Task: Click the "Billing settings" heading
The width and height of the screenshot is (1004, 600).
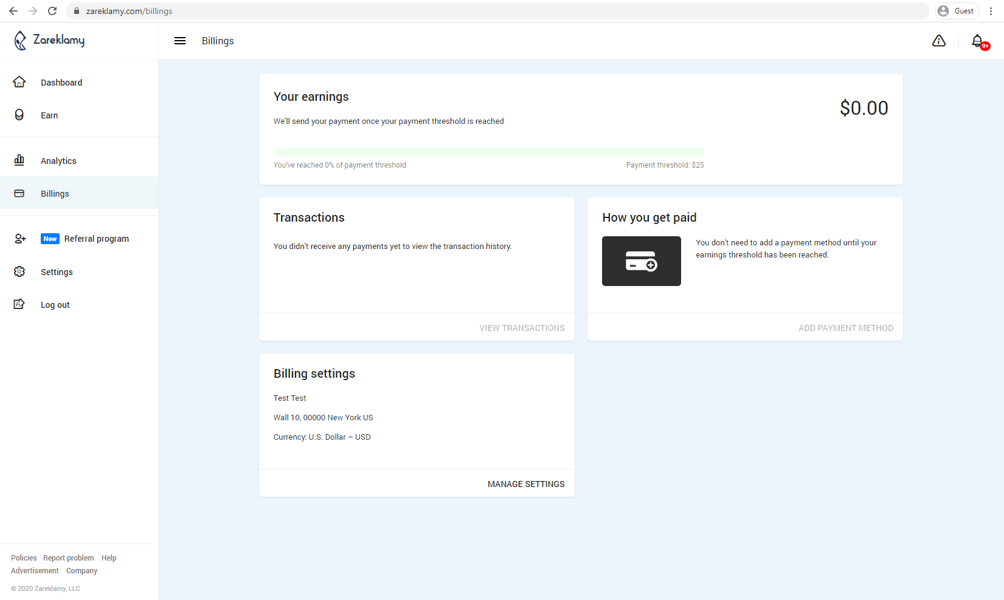Action: pos(314,373)
